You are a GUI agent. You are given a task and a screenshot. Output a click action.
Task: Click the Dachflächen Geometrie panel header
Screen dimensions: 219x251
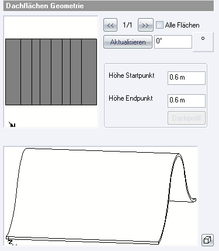tap(109, 6)
